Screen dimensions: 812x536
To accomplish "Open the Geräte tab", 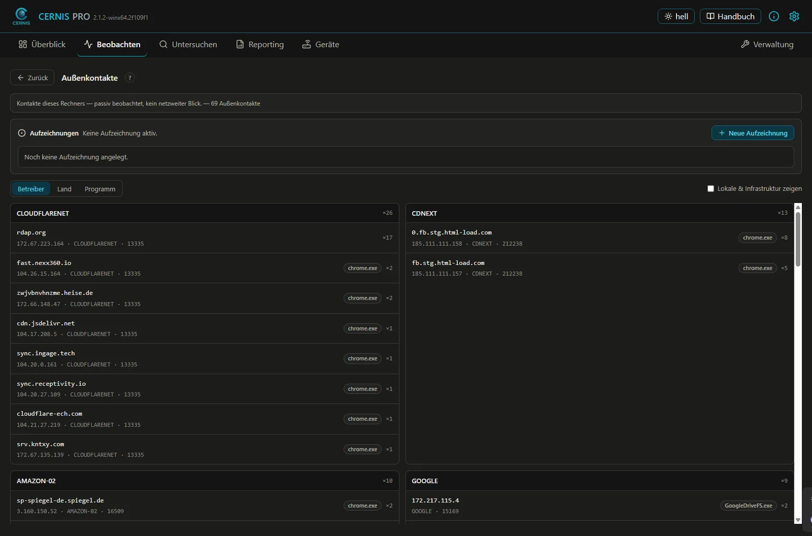I will pyautogui.click(x=321, y=45).
